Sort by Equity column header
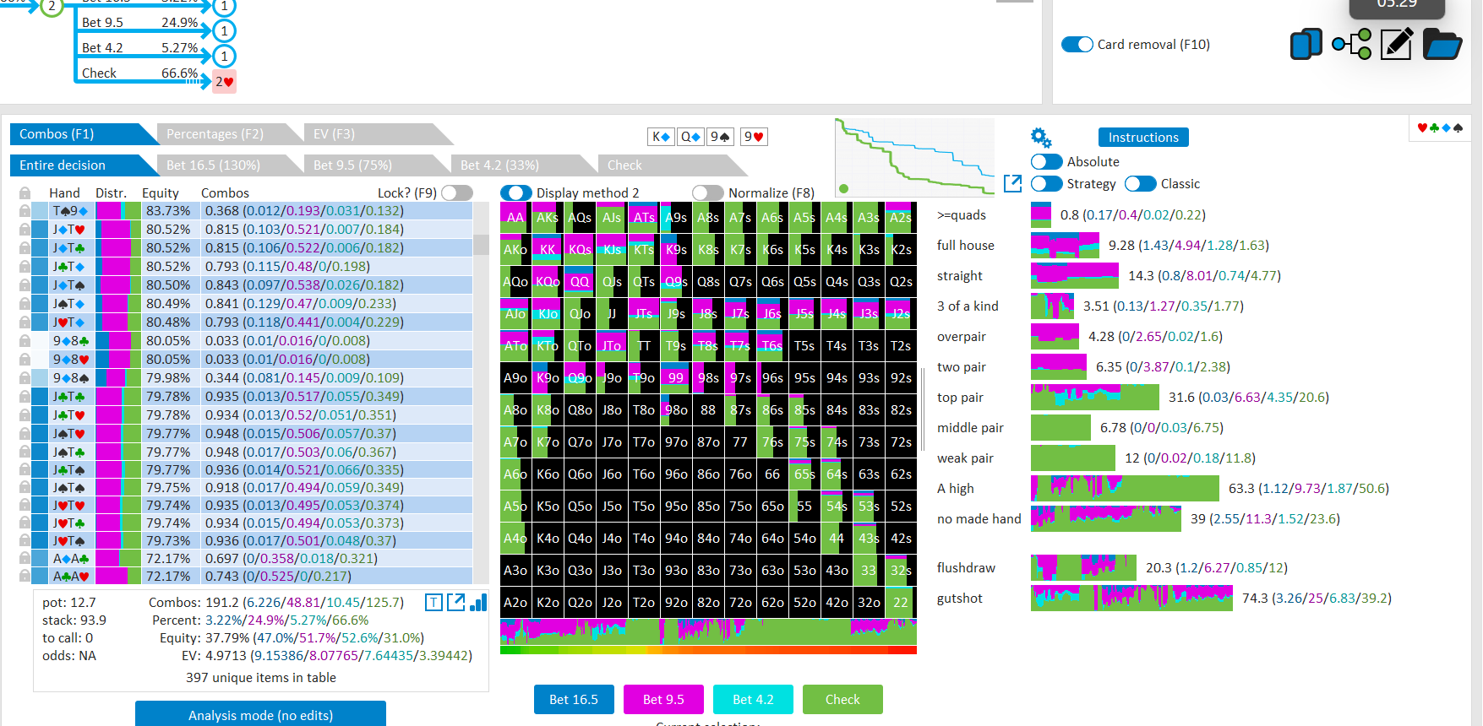The width and height of the screenshot is (1483, 726). [161, 193]
